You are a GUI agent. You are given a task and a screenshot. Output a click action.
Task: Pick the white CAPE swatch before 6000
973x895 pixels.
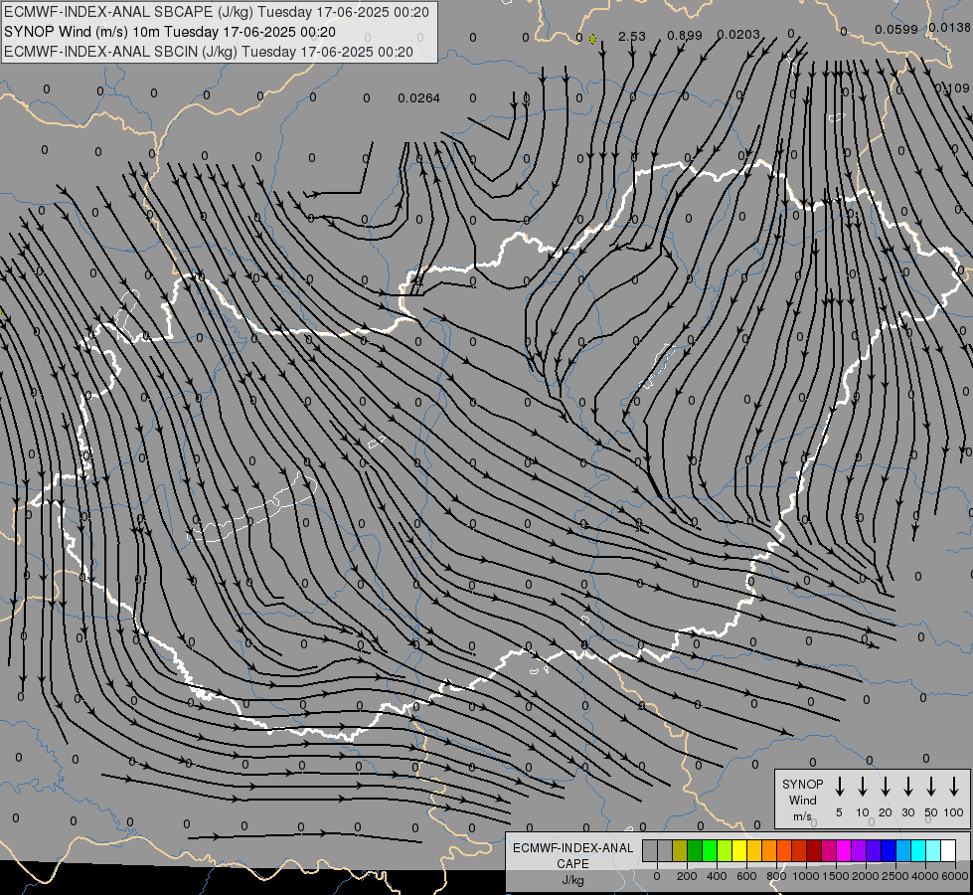pos(947,850)
